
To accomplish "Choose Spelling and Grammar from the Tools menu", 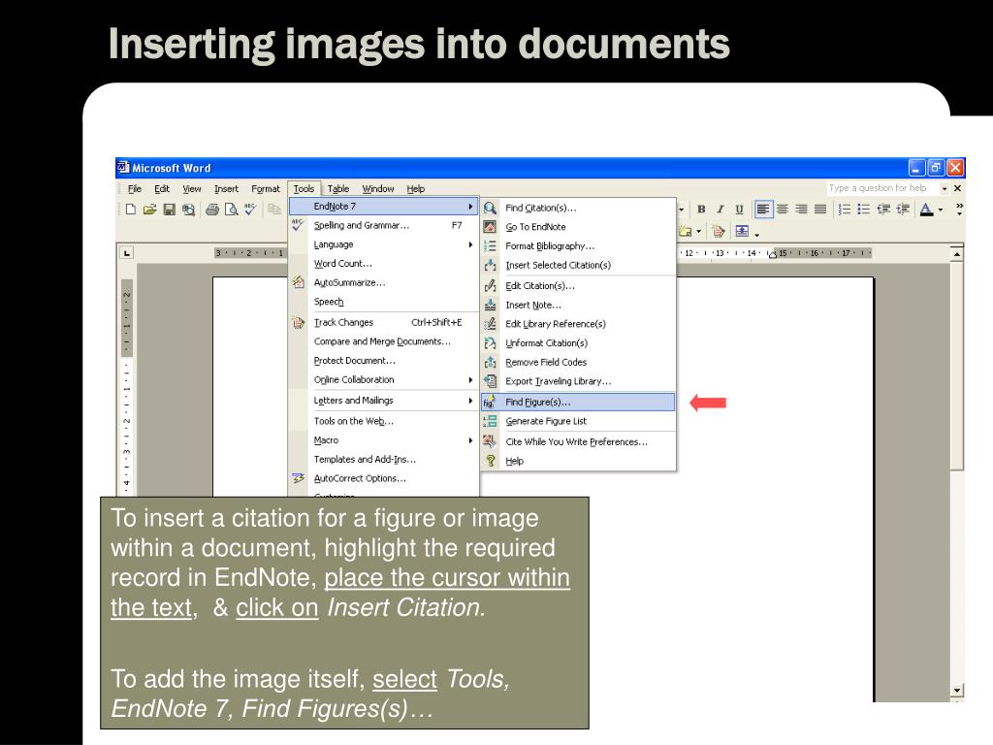I will (384, 225).
